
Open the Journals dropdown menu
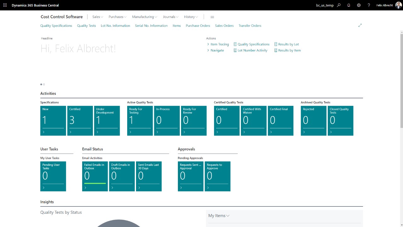[171, 17]
